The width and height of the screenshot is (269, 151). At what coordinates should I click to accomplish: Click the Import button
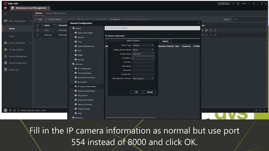pyautogui.click(x=165, y=41)
